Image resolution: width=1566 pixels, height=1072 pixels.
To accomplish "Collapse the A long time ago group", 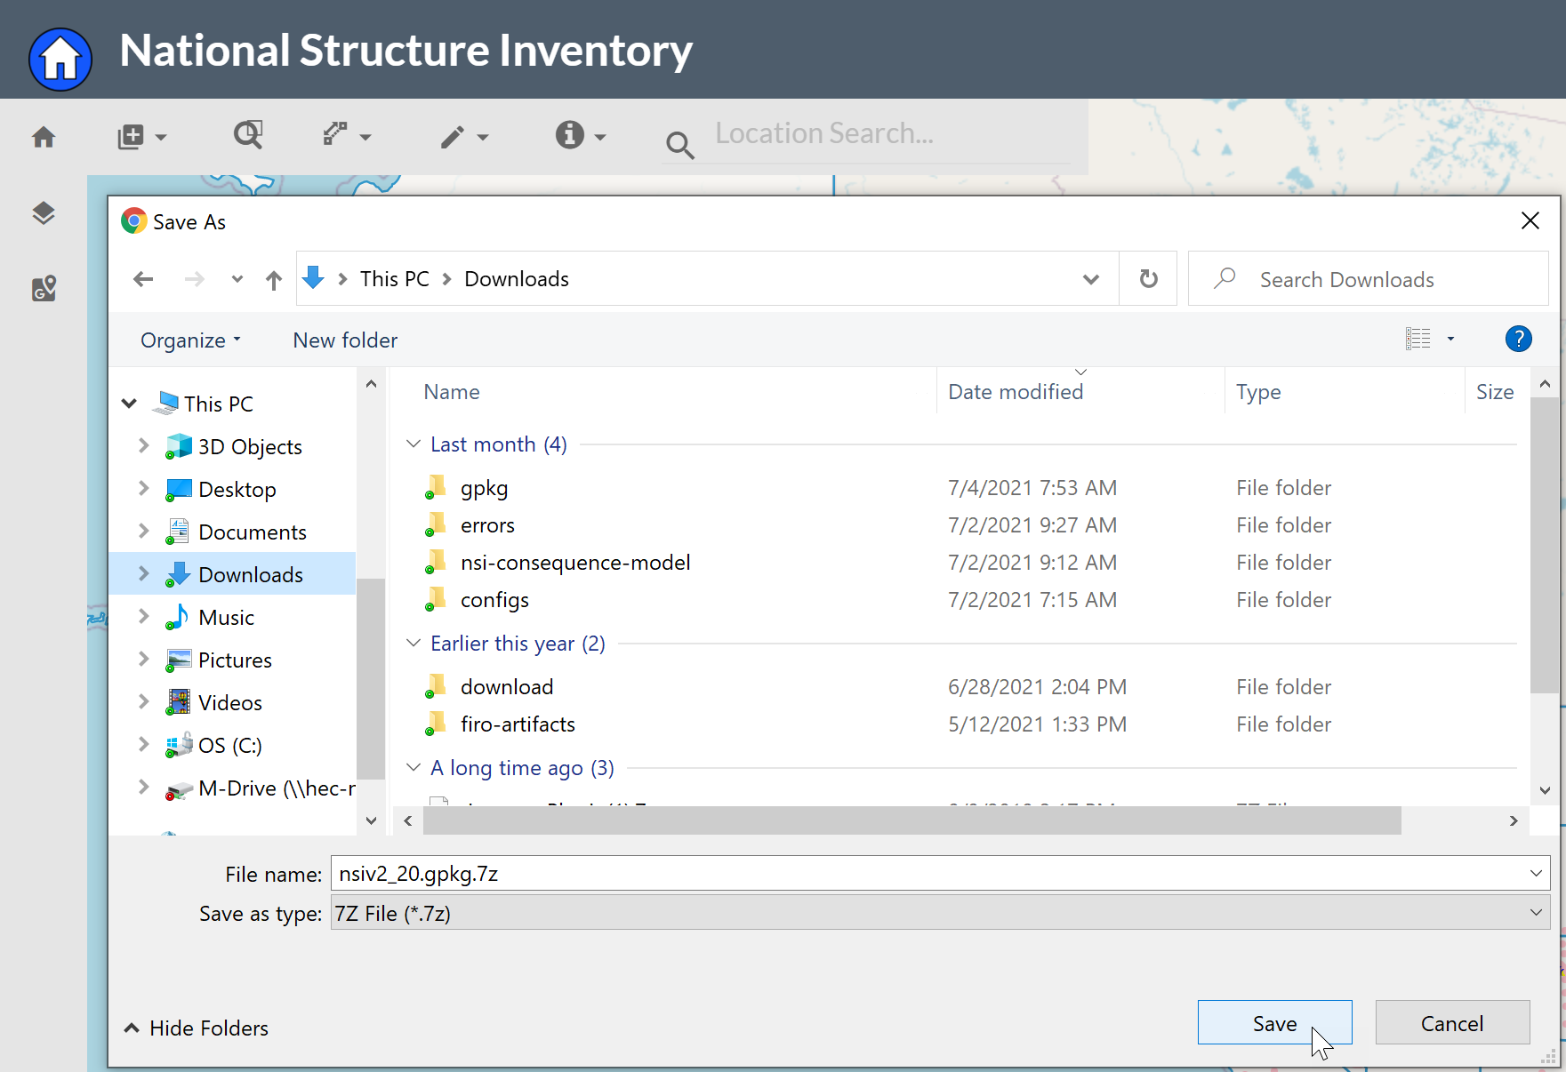I will coord(413,767).
